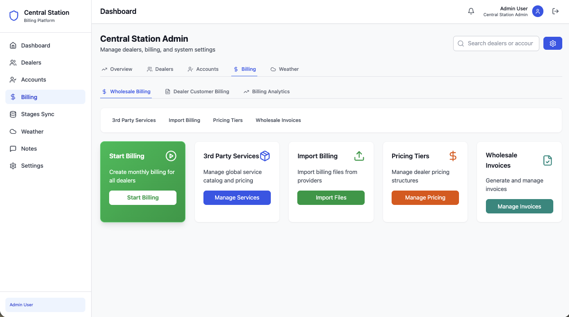This screenshot has height=317, width=569.
Task: Switch to the Accounts top tab
Action: pos(203,69)
